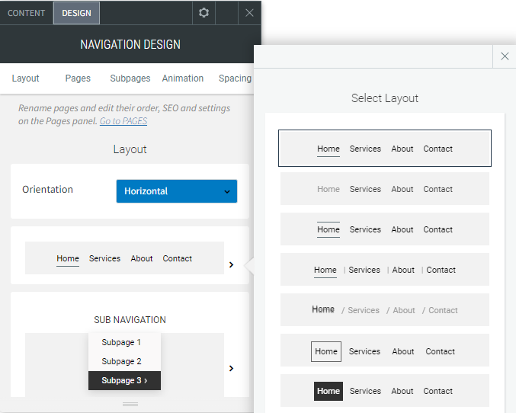Open the Spacing section tab
The image size is (516, 413).
coord(235,78)
